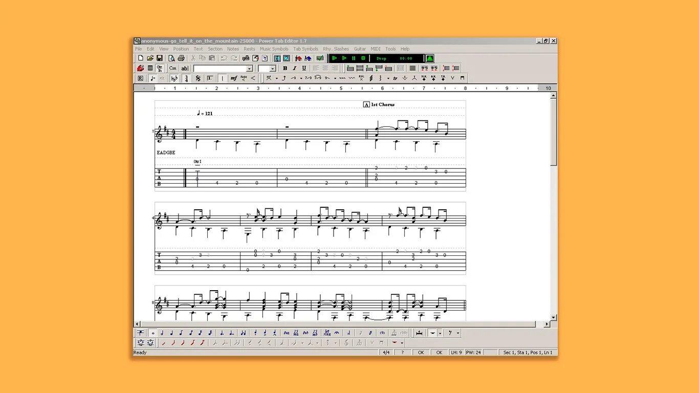This screenshot has height=393, width=699.
Task: Click the metronome icon next to playback display
Action: click(429, 58)
